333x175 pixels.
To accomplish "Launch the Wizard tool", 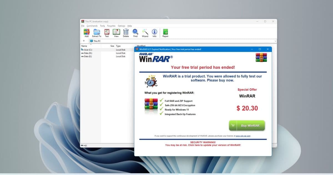I will point(145,32).
